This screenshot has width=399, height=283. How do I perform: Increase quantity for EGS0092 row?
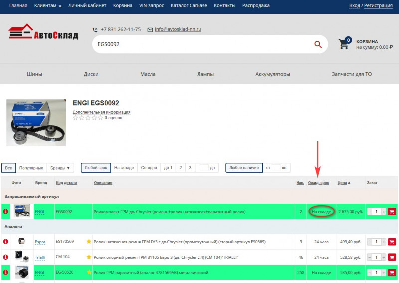(384, 212)
